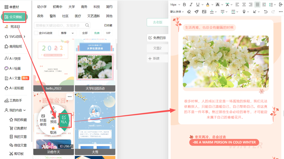Click the 写入 write-in icon on template
284x159 pixels.
tap(64, 120)
